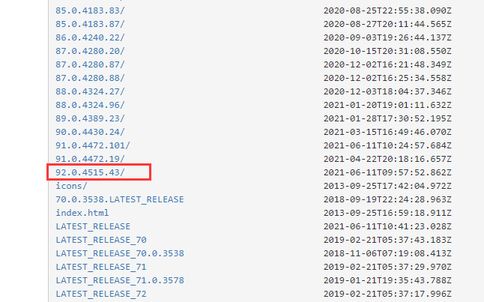Open the 87.0.4280.20/ directory
Screen dimensions: 484x302
(x=90, y=51)
